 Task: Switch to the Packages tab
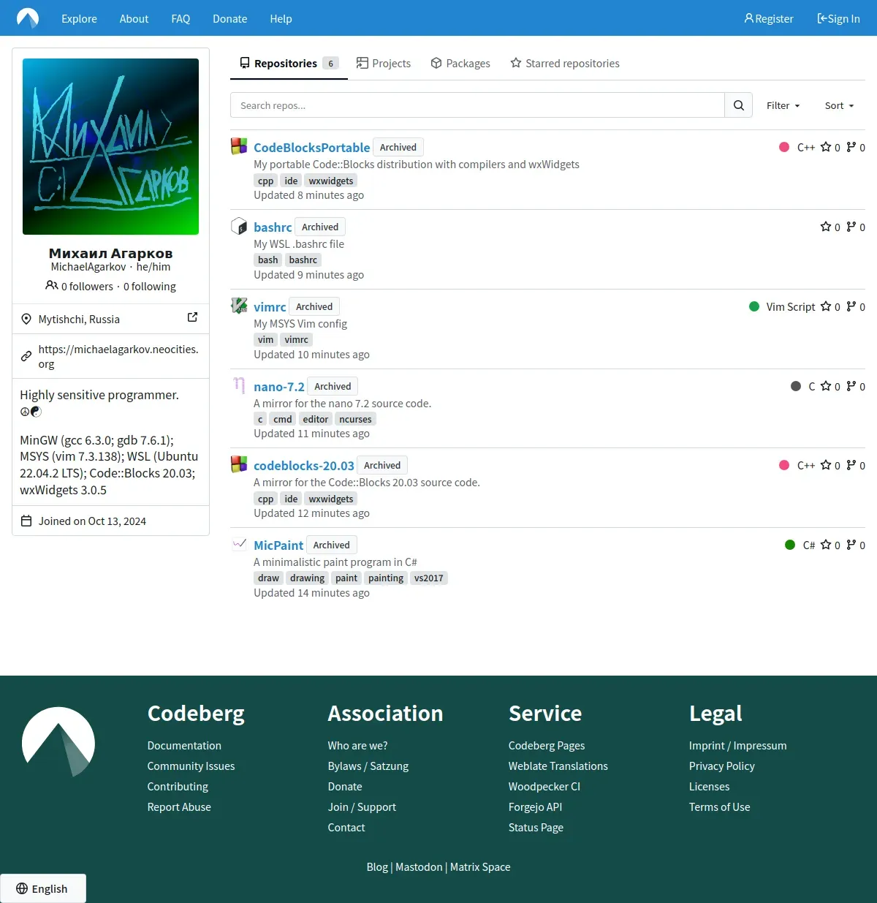point(460,64)
